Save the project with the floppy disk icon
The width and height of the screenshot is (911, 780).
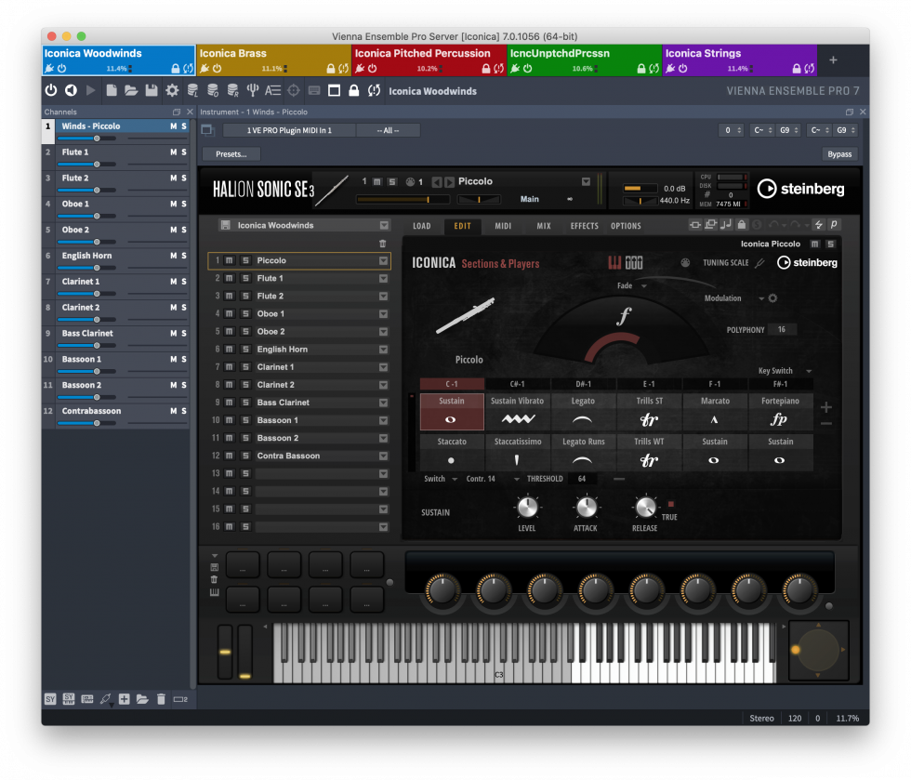coord(151,90)
